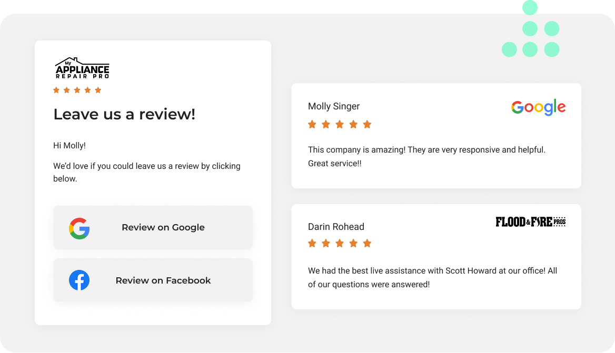Click the Google logo on Molly's review
The image size is (615, 353).
tap(538, 108)
